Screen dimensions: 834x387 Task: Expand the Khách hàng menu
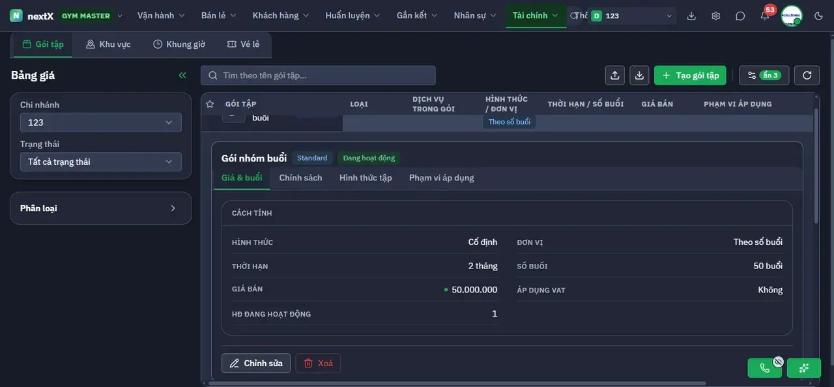click(281, 16)
